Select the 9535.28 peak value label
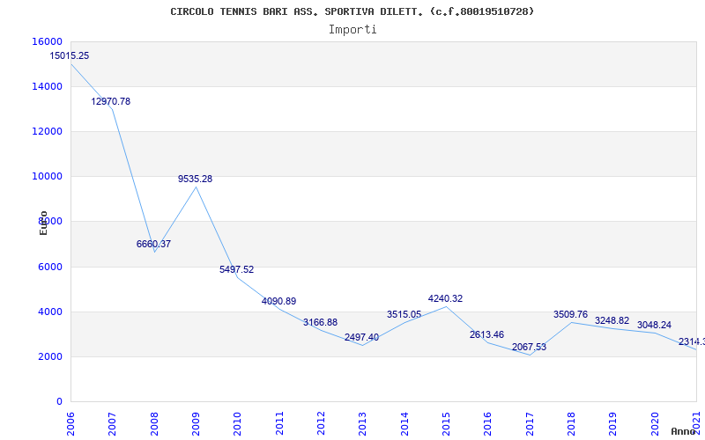The width and height of the screenshot is (705, 440). 195,179
